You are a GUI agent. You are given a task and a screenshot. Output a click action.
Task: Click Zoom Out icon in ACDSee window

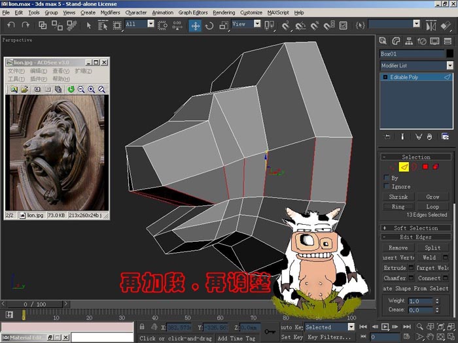point(81,90)
